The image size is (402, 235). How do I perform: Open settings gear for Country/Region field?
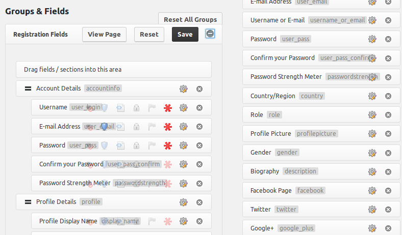coord(372,96)
